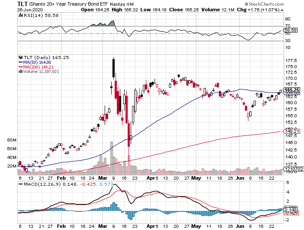Click the MA(200) 149.21 legend entry
The image size is (304, 230).
coord(38,67)
